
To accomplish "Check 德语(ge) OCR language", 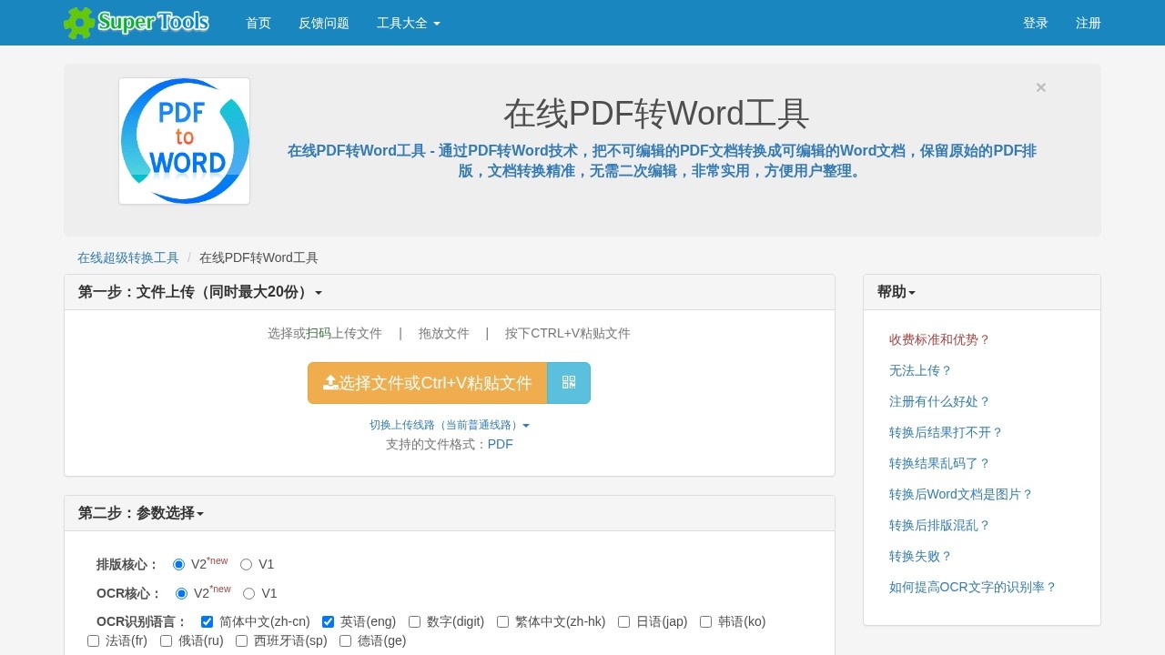I will tap(345, 641).
